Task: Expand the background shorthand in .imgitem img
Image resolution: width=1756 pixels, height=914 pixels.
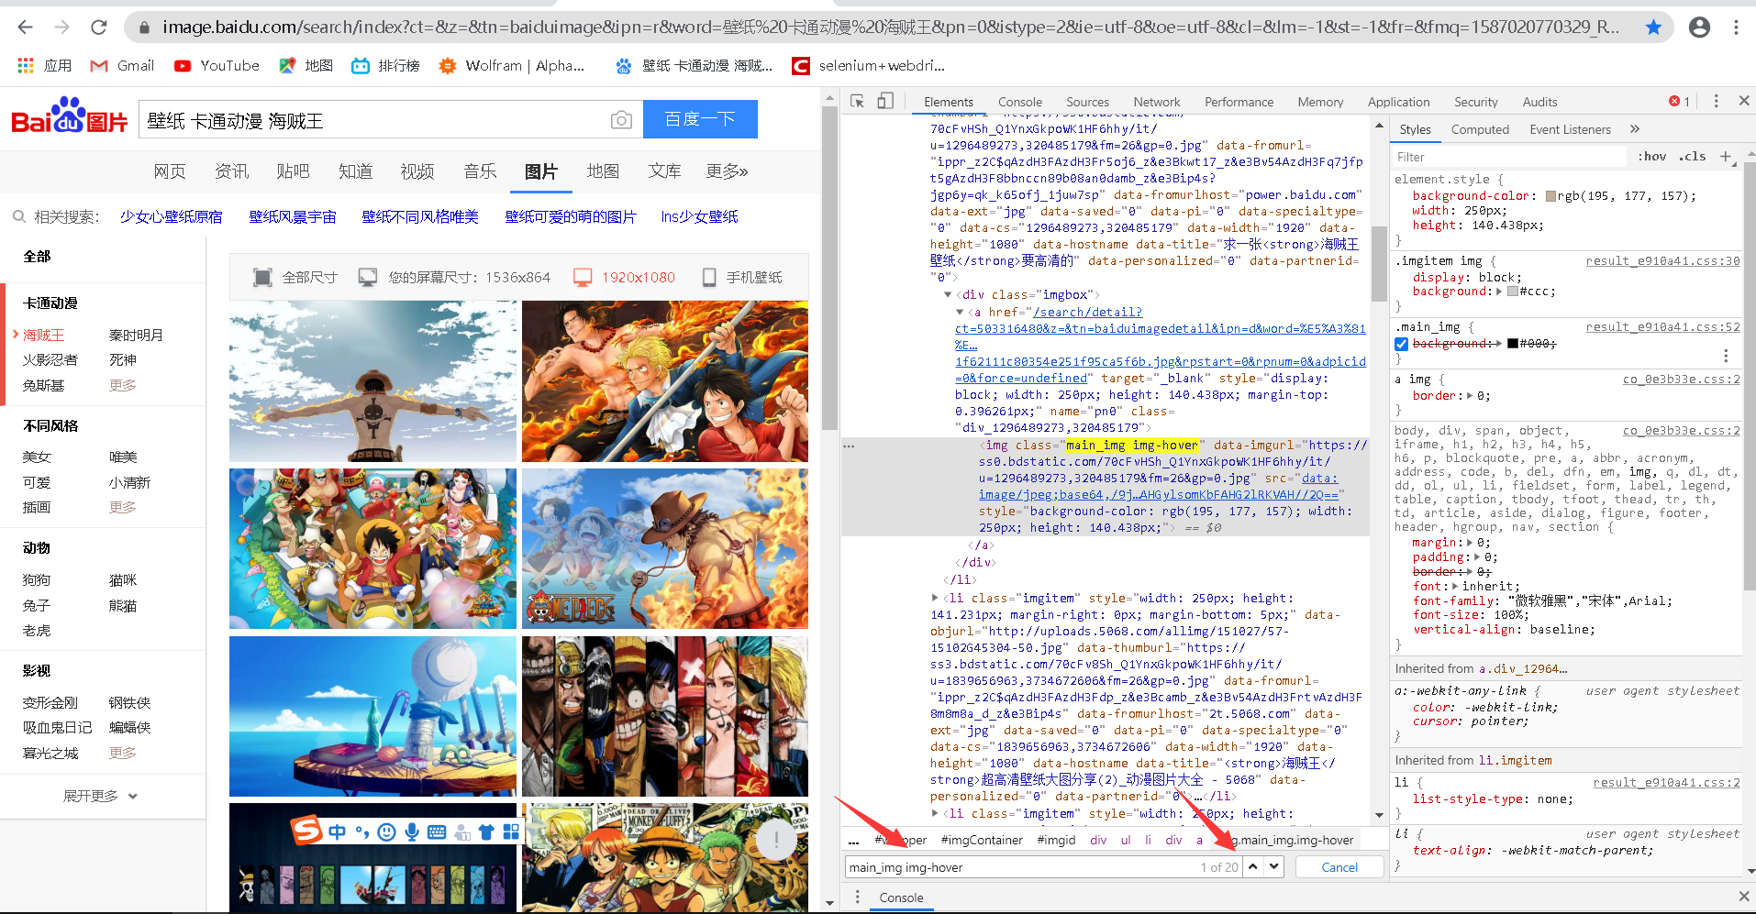Action: click(1499, 292)
